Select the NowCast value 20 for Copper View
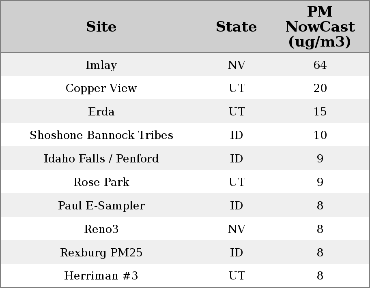The image size is (370, 288). 320,88
